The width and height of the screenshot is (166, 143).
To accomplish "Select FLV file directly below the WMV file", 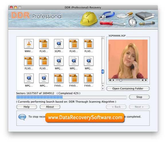I will (29, 61).
